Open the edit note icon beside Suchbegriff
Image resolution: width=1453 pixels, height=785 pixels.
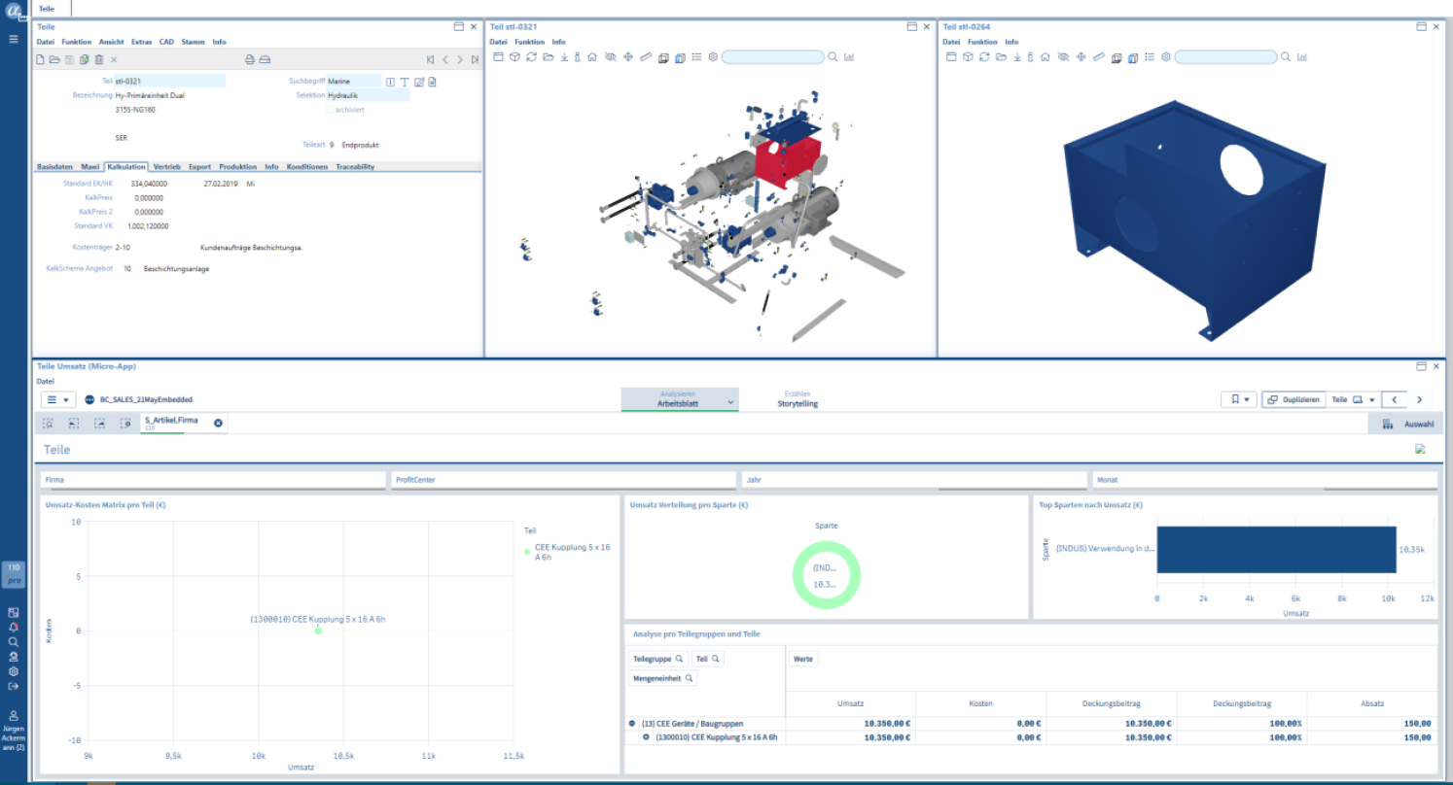[419, 82]
